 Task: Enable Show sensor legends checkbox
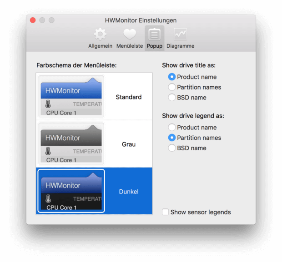(x=166, y=212)
